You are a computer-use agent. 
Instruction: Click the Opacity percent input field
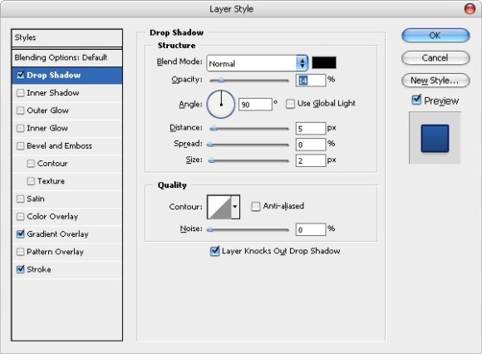tap(311, 81)
